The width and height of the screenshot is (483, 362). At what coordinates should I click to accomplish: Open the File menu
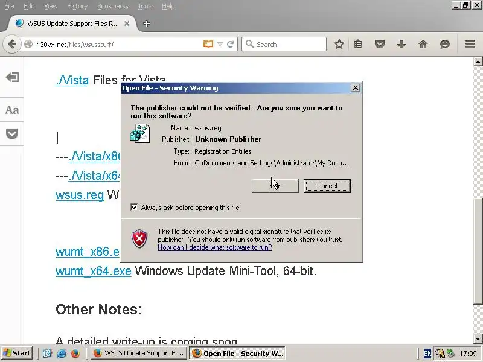tap(9, 6)
